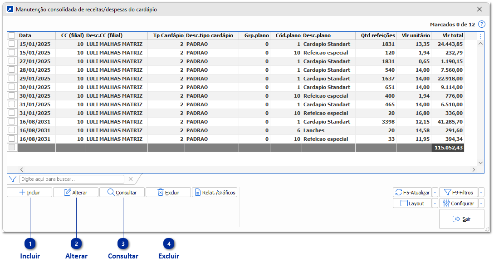
Task: Click the search field 'Digite aqui para buscar'
Action: tap(71, 179)
